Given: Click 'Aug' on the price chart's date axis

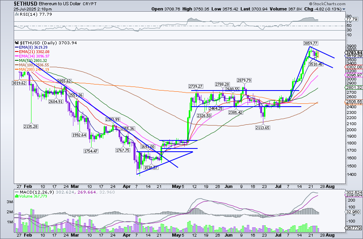Looking at the screenshot, I should (x=330, y=186).
